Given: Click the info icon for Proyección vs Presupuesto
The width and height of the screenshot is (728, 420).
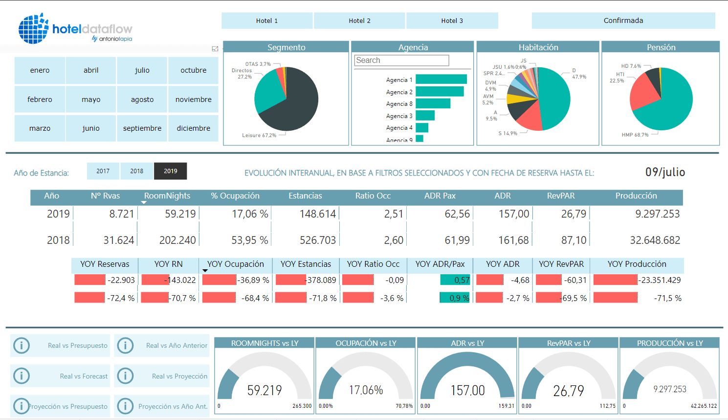Looking at the screenshot, I should coord(21,406).
